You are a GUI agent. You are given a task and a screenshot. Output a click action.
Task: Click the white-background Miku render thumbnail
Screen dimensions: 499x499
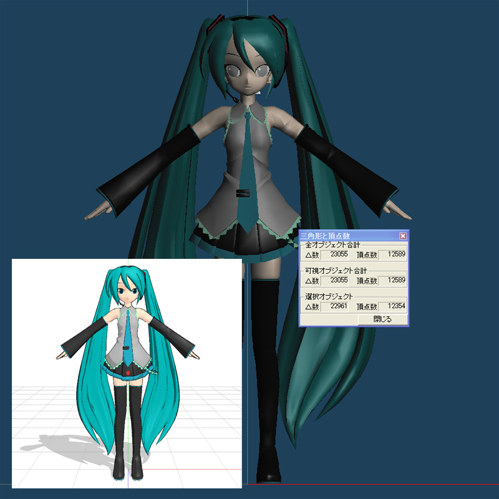click(x=127, y=373)
